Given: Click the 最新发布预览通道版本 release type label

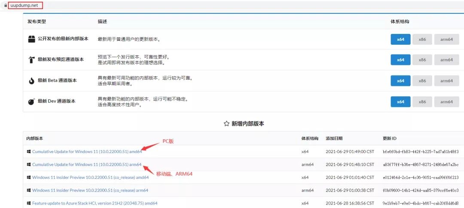Looking at the screenshot, I should click(x=61, y=60).
